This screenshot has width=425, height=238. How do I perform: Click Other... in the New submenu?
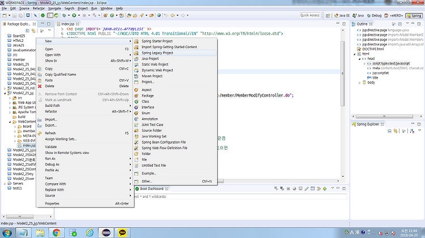pyautogui.click(x=147, y=181)
